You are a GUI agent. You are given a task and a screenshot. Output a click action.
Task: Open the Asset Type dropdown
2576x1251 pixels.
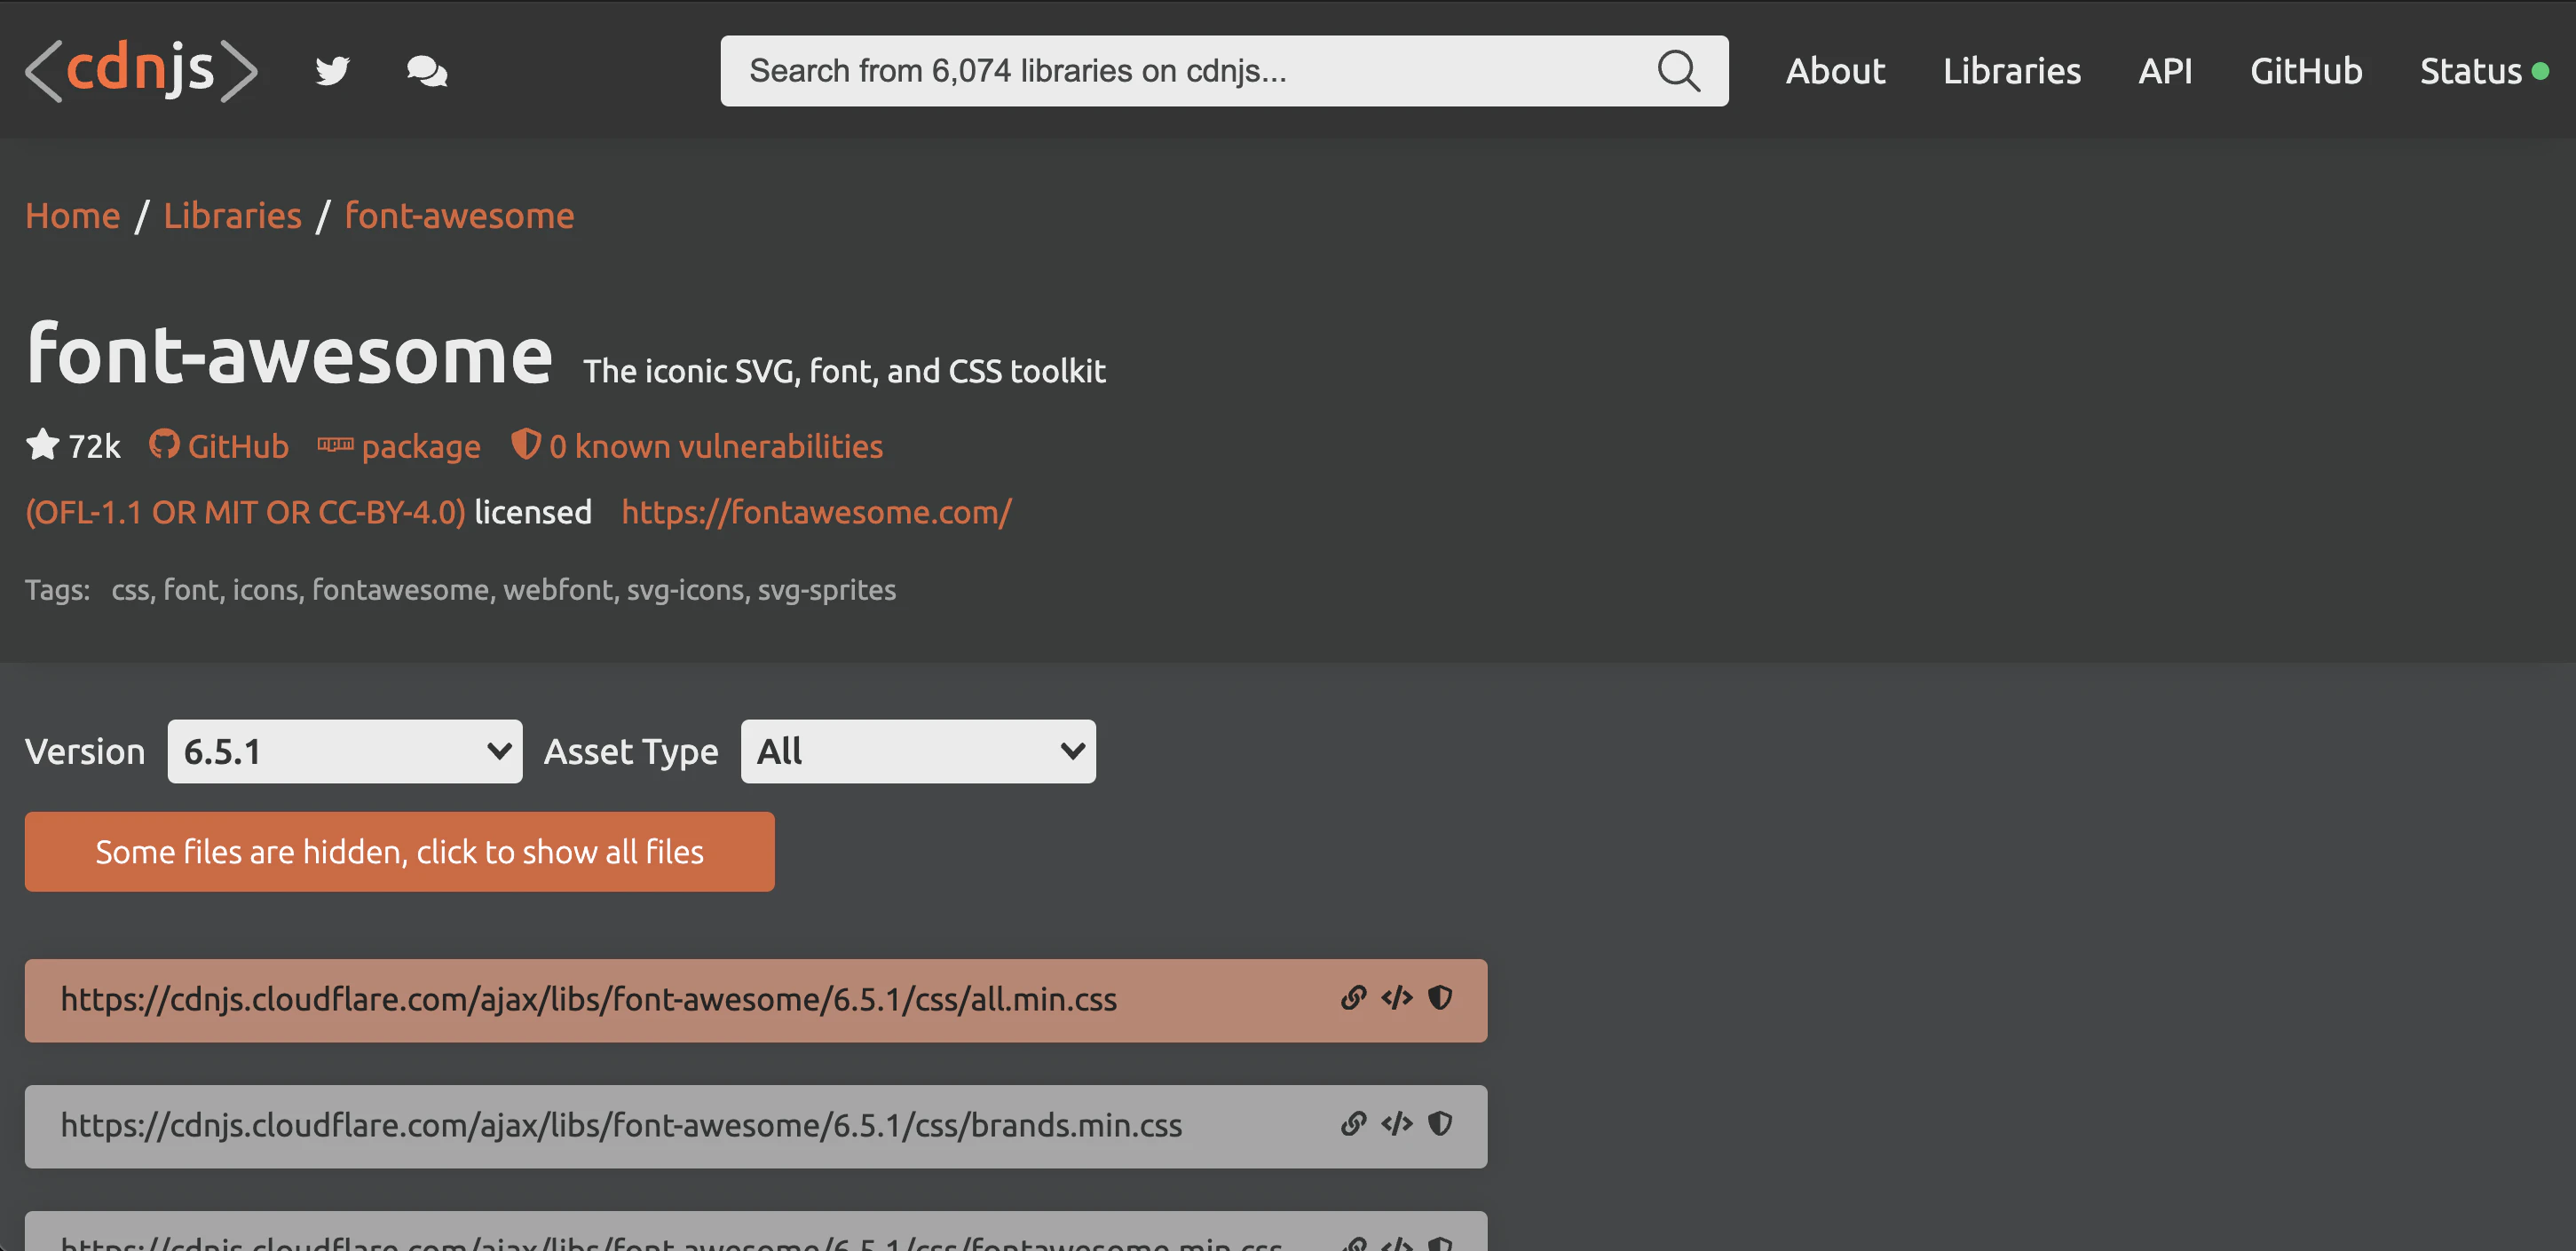(x=918, y=751)
